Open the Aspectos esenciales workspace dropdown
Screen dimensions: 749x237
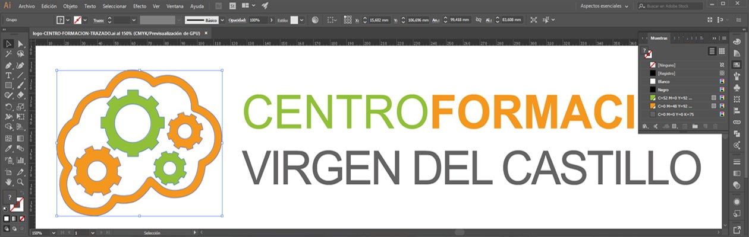point(605,5)
